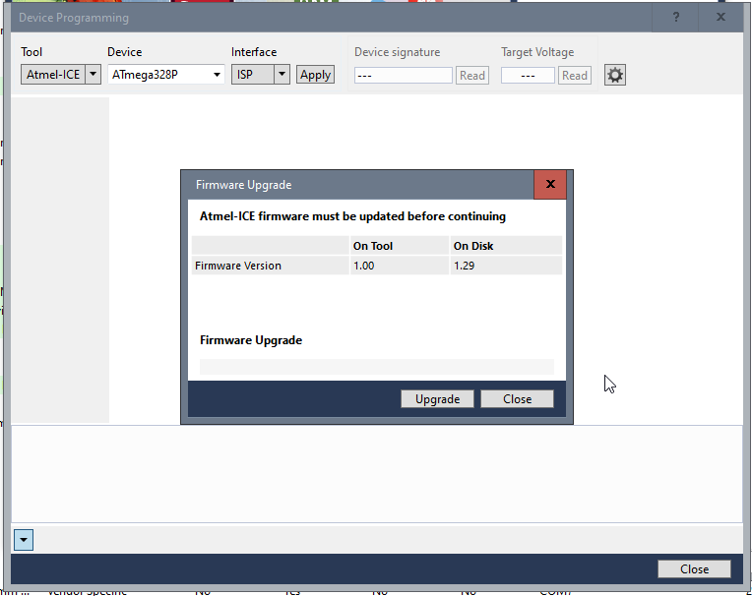Click Read next to Device signature
Screen dimensions: 752x596
472,75
